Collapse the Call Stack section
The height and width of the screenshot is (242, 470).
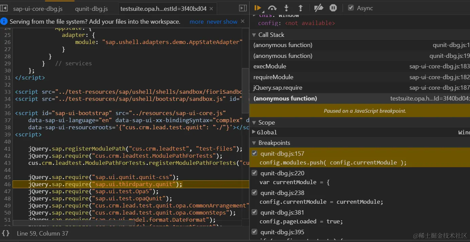pos(254,35)
